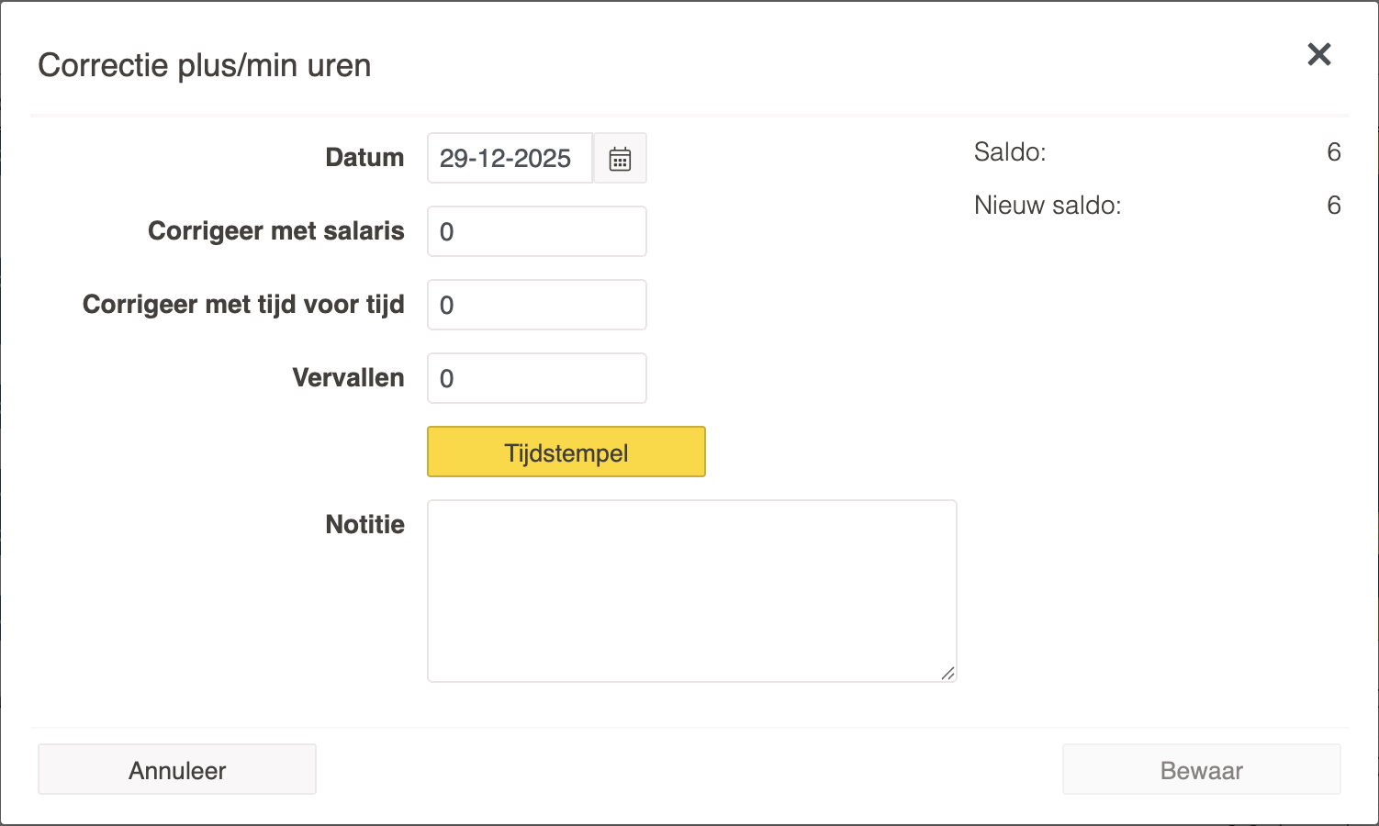Viewport: 1379px width, 826px height.
Task: Click the Correctie plus/min uren title
Action: coord(204,66)
